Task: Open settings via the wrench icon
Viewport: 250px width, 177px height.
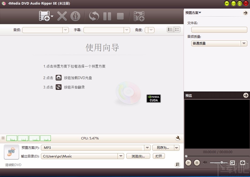Action: point(178,138)
